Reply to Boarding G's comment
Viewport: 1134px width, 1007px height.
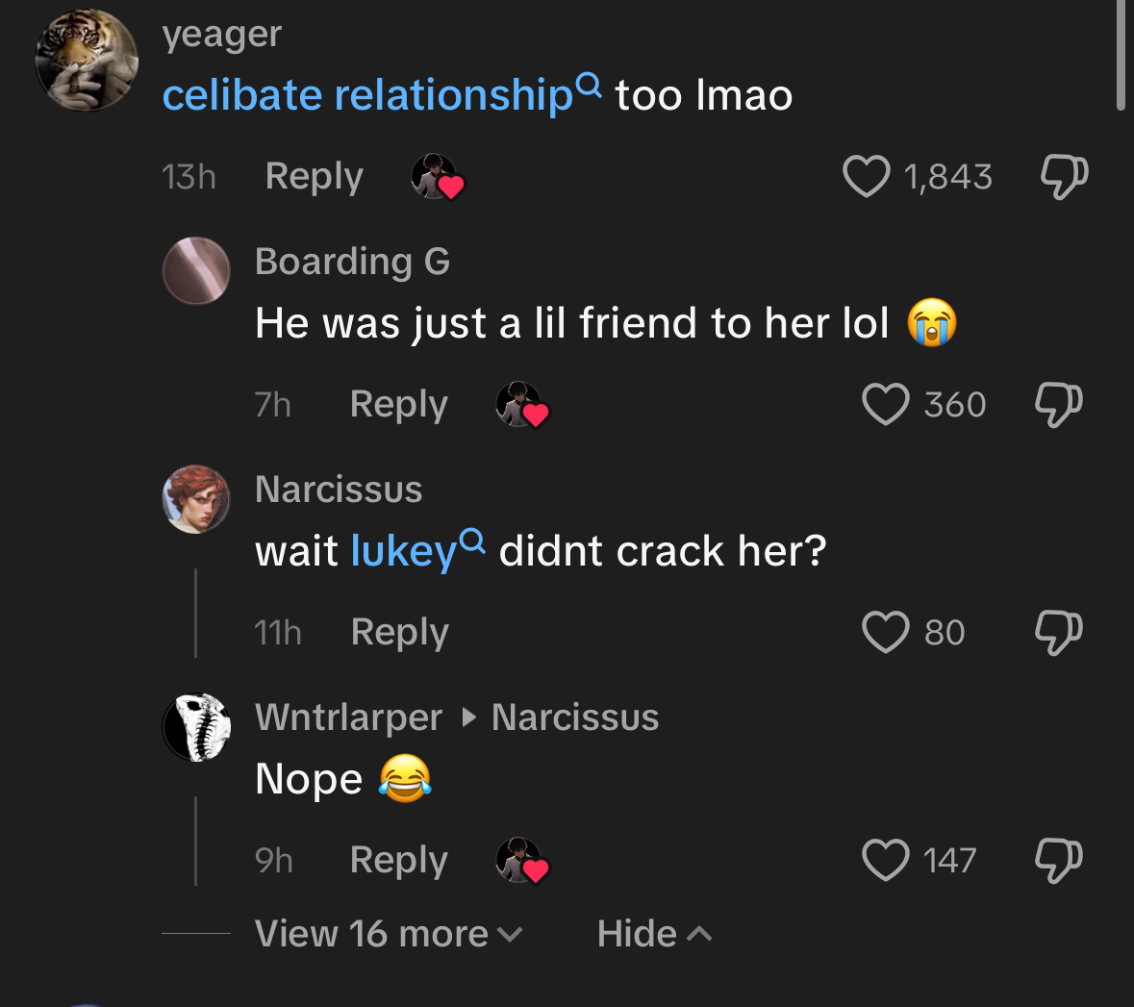click(x=399, y=404)
